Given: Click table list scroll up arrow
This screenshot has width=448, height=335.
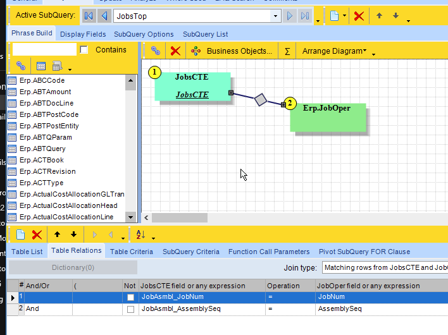Looking at the screenshot, I should (x=130, y=80).
